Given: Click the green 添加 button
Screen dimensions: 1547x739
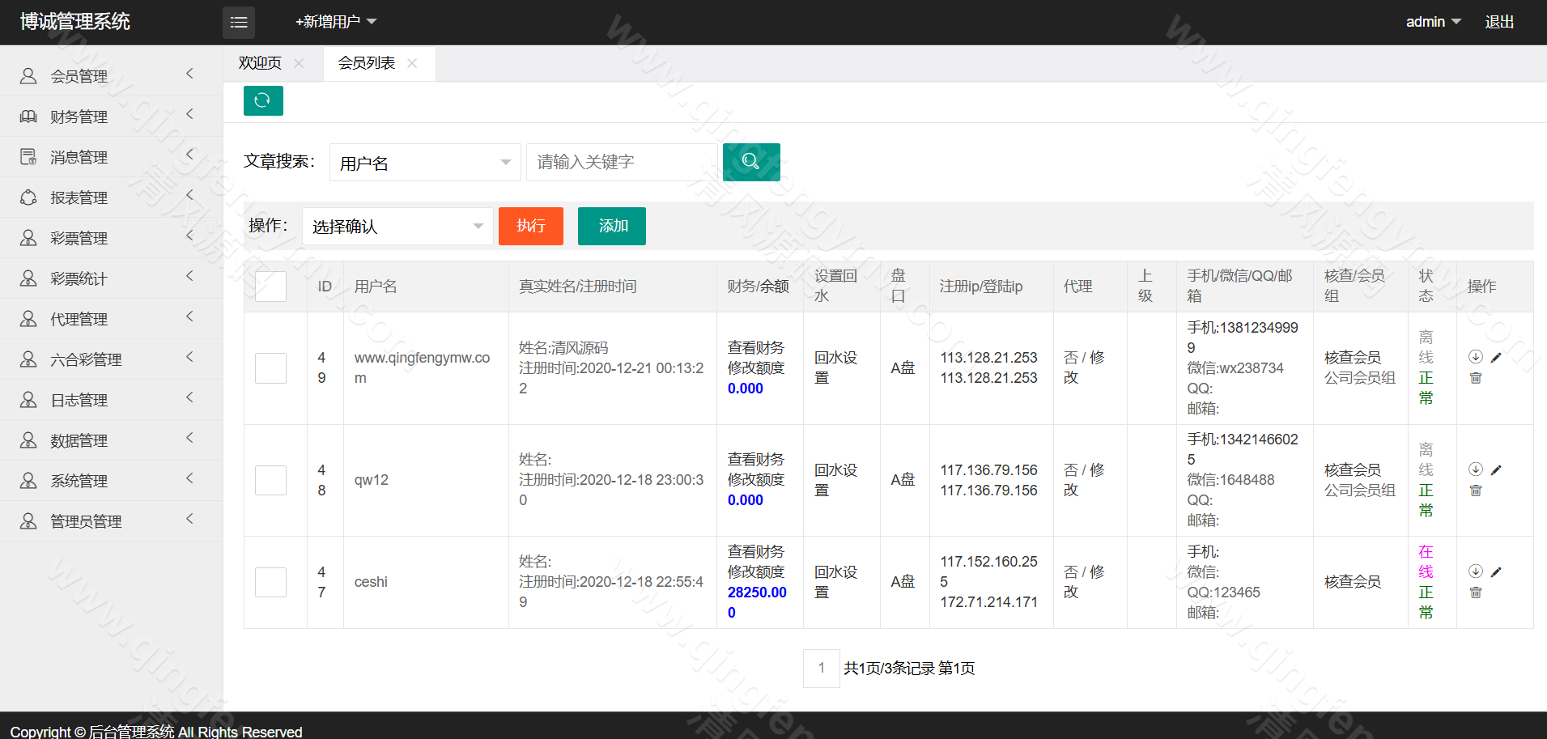Looking at the screenshot, I should [612, 226].
